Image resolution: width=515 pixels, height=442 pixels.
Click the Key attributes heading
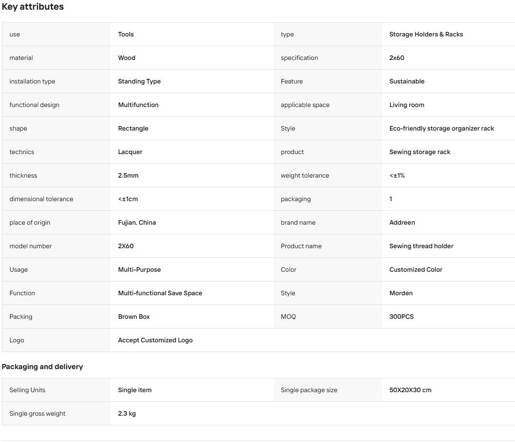click(x=32, y=6)
